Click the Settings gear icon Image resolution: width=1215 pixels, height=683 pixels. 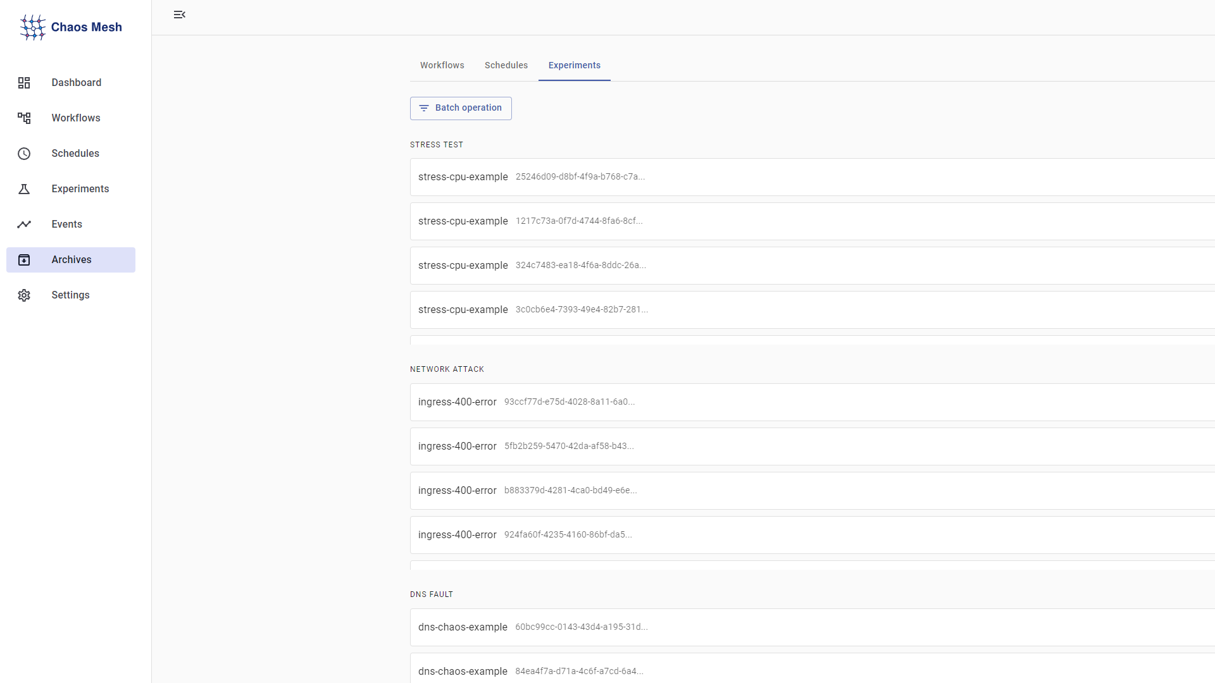coord(24,295)
